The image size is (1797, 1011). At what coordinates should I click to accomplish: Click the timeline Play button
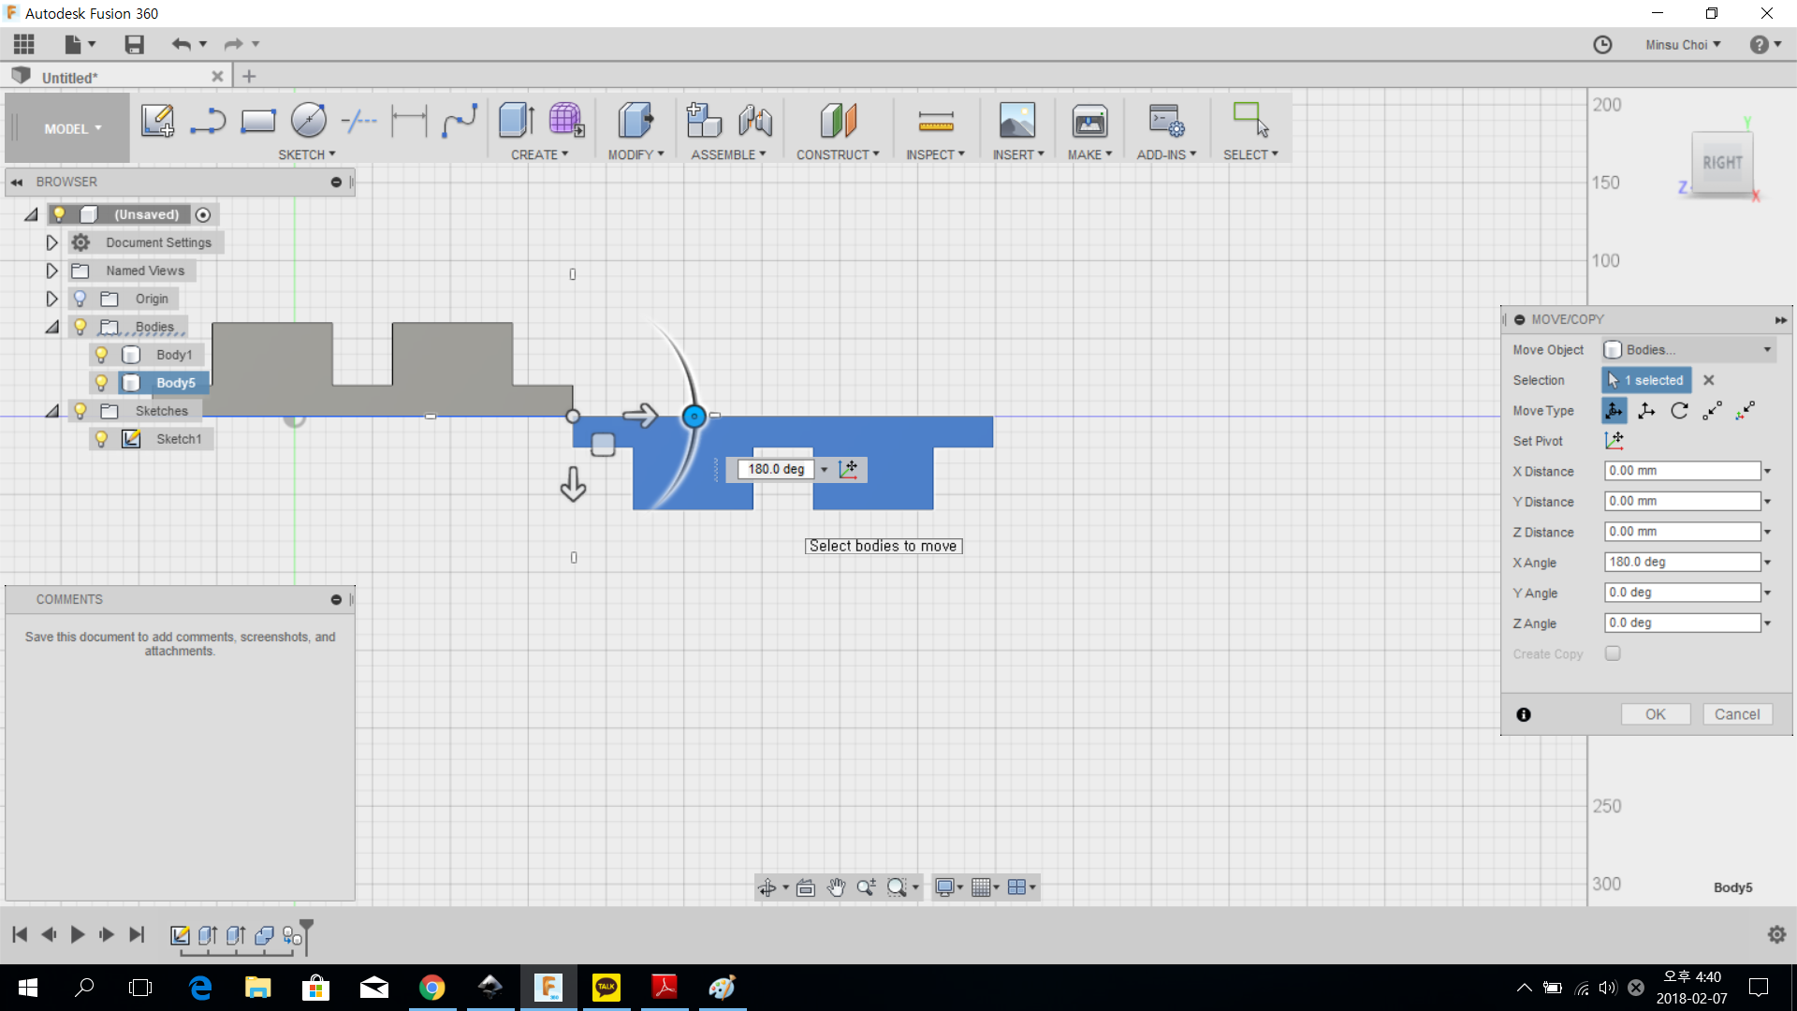click(x=78, y=934)
